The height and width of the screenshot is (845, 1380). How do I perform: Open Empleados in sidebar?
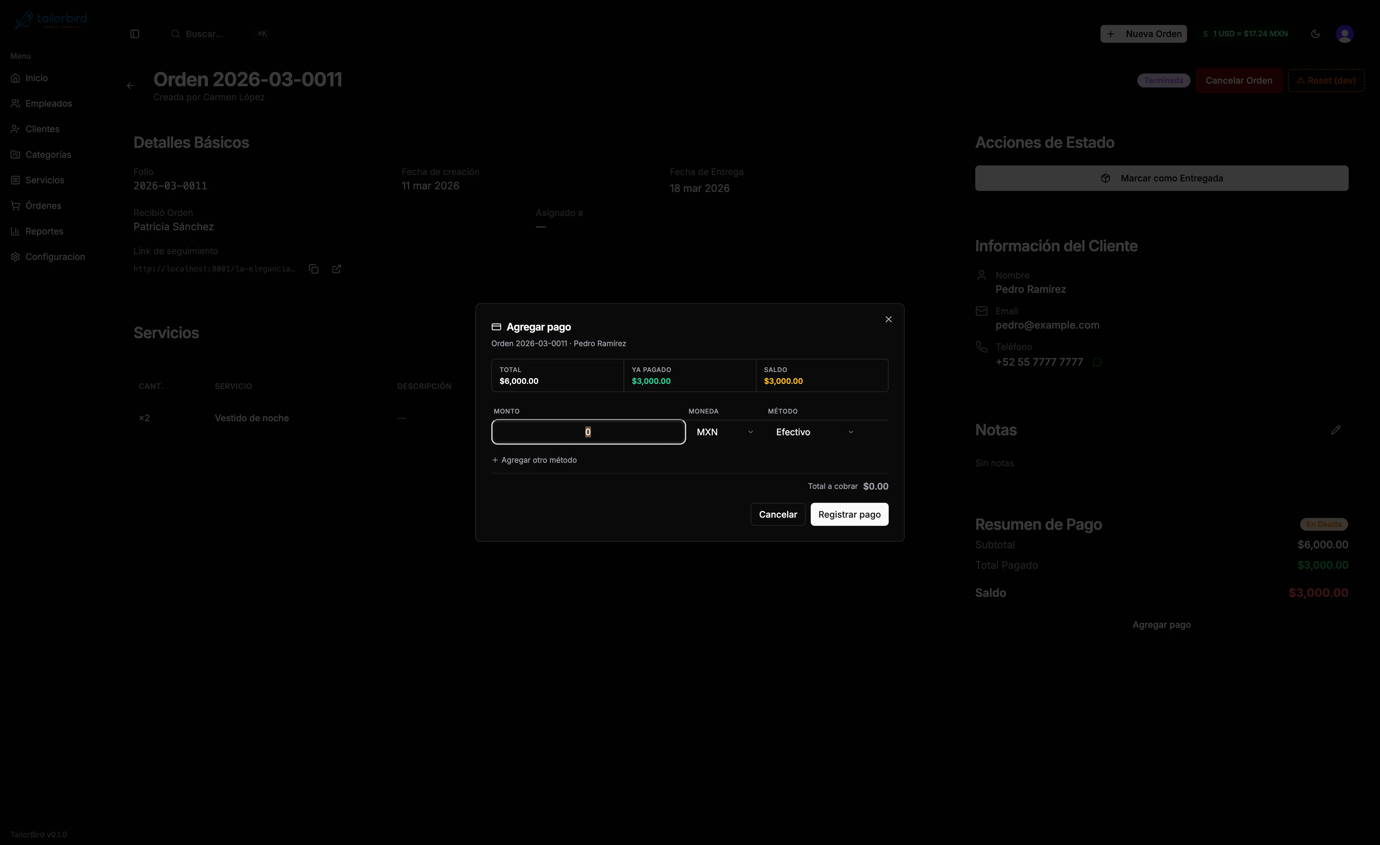click(48, 103)
